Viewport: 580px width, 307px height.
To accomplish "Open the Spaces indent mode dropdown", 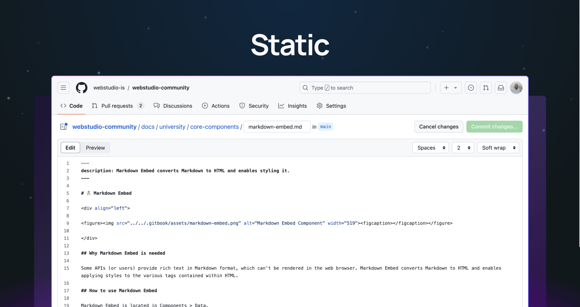I will (430, 148).
